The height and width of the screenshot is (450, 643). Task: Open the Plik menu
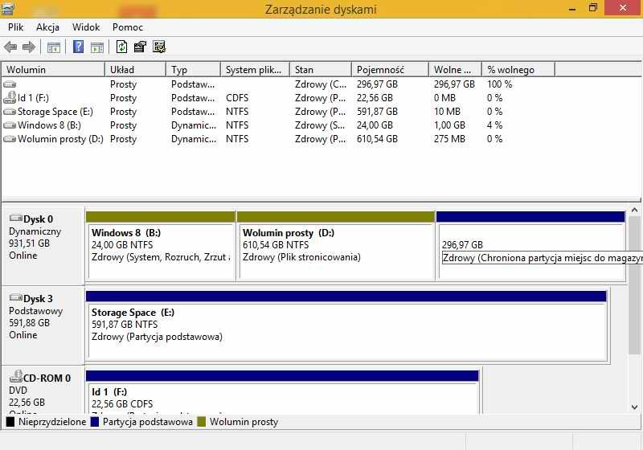tap(15, 27)
